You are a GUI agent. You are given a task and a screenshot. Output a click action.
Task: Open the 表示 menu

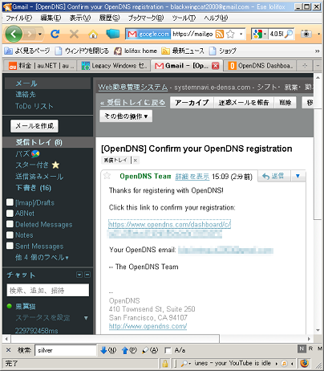[x=80, y=18]
